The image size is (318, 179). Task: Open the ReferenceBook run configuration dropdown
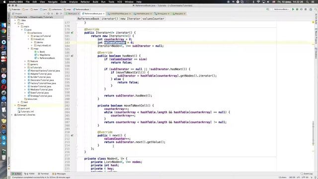(x=281, y=9)
